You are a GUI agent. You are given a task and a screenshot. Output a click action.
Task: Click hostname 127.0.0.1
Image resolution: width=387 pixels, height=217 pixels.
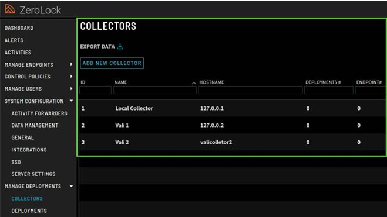pyautogui.click(x=212, y=108)
